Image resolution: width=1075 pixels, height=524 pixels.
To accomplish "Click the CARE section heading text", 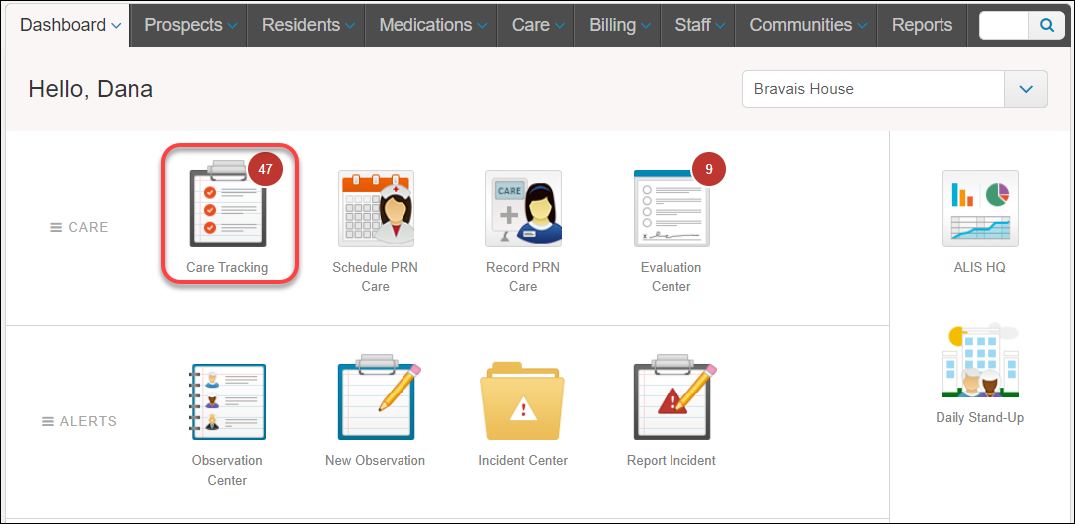I will 88,228.
